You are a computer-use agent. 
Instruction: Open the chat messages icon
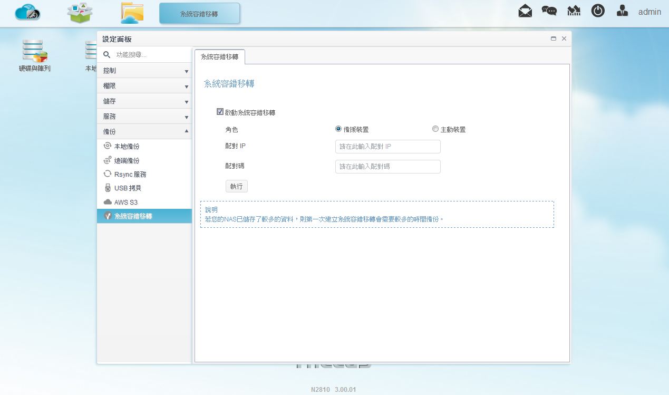coord(549,11)
